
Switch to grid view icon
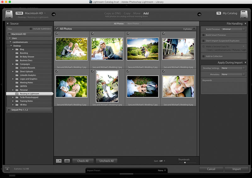(x=59, y=161)
